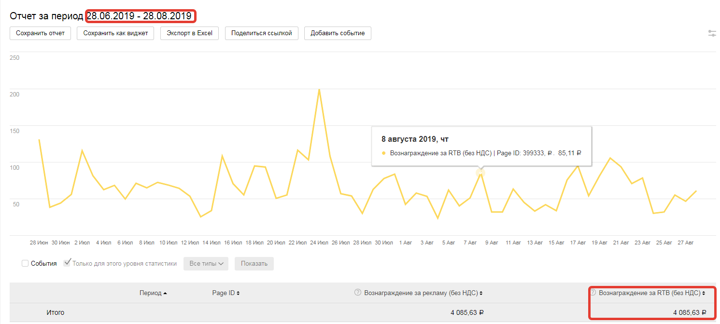Viewport: 720px width, 324px height.
Task: Sort by Вознаграждение за рекламу arrows
Action: pyautogui.click(x=481, y=293)
